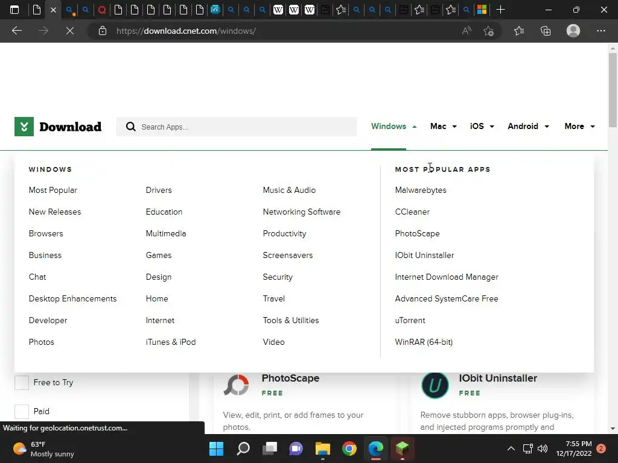
Task: Open the Games category
Action: [x=159, y=255]
